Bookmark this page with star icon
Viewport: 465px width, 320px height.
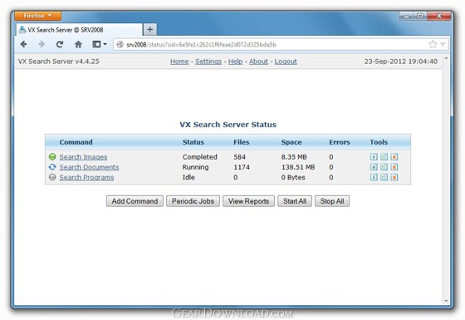(433, 45)
